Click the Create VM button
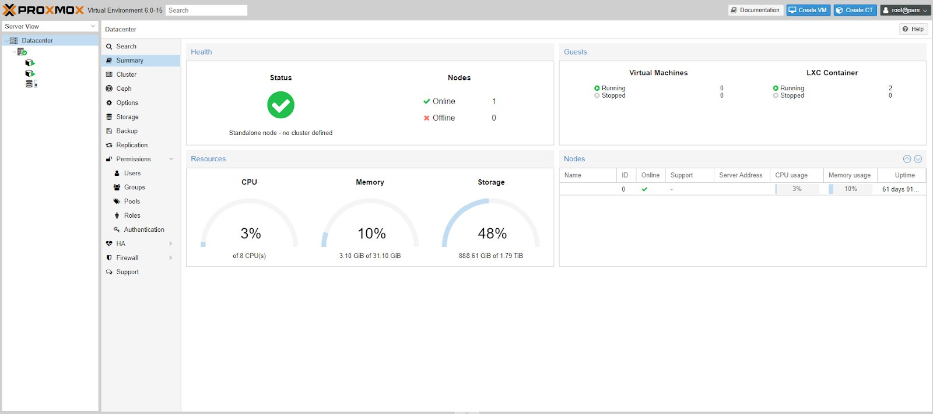Viewport: 933px width, 414px height. click(808, 10)
